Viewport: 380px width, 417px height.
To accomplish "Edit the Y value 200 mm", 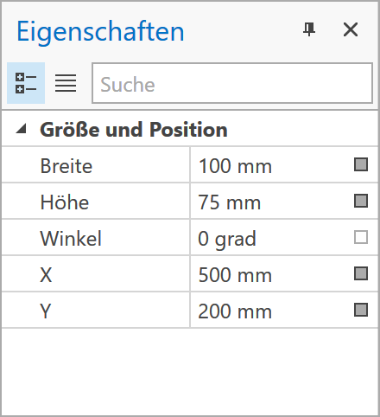I will (x=270, y=310).
